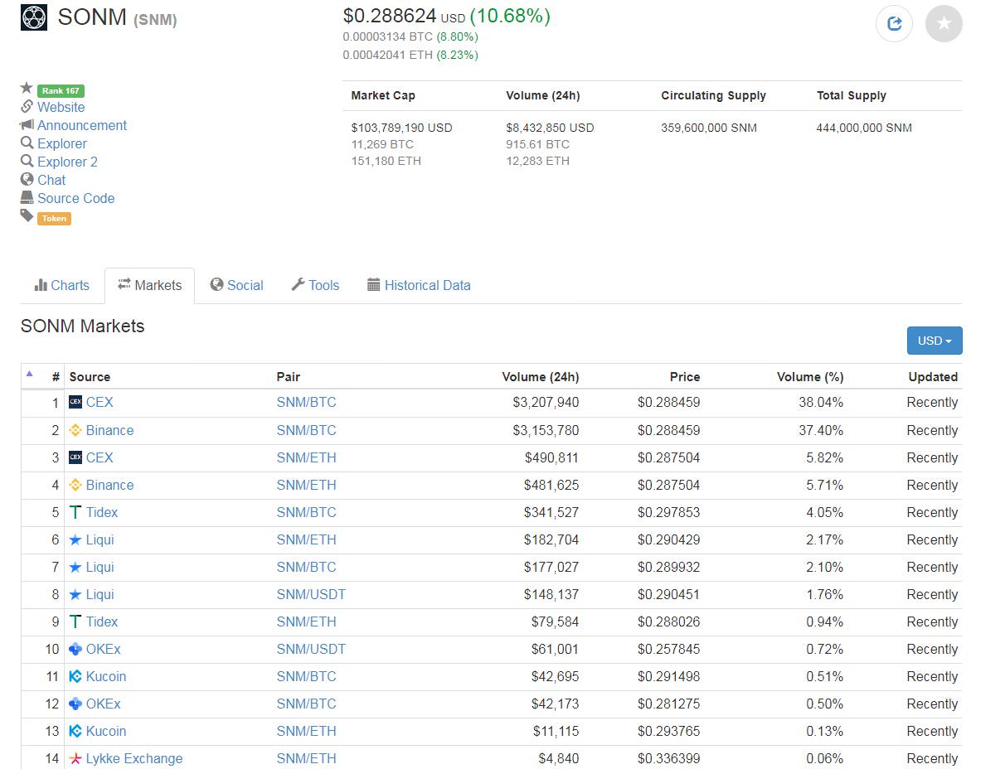The image size is (1005, 769).
Task: Open the Explorer 2 link
Action: [x=67, y=162]
